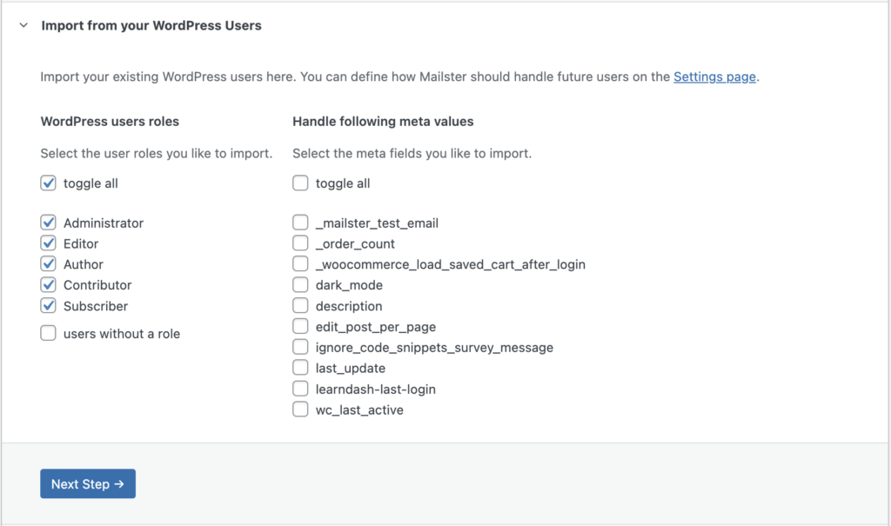Select the description meta field checkbox
891x526 pixels.
tap(300, 306)
